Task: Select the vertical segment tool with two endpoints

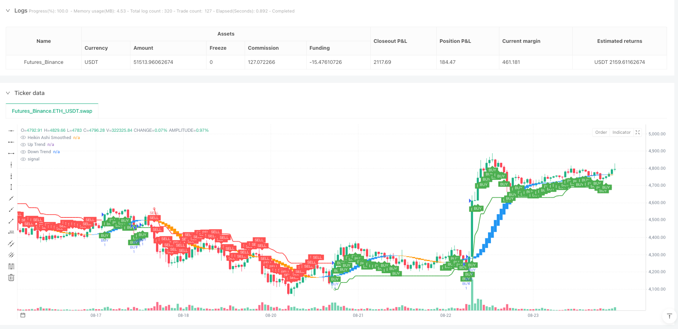Action: click(11, 187)
